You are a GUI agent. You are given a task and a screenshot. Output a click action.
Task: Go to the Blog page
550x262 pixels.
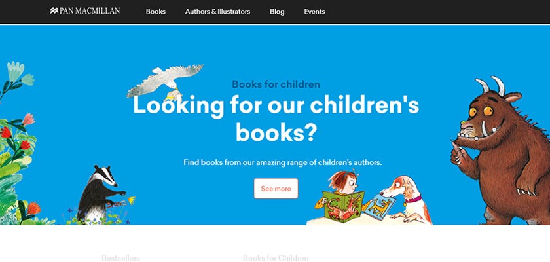(277, 12)
